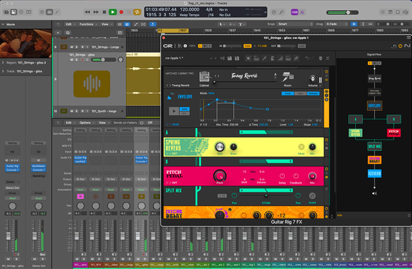Open the Drag X-Fade dropdown
Image resolution: width=412 pixels, height=269 pixels.
(337, 24)
